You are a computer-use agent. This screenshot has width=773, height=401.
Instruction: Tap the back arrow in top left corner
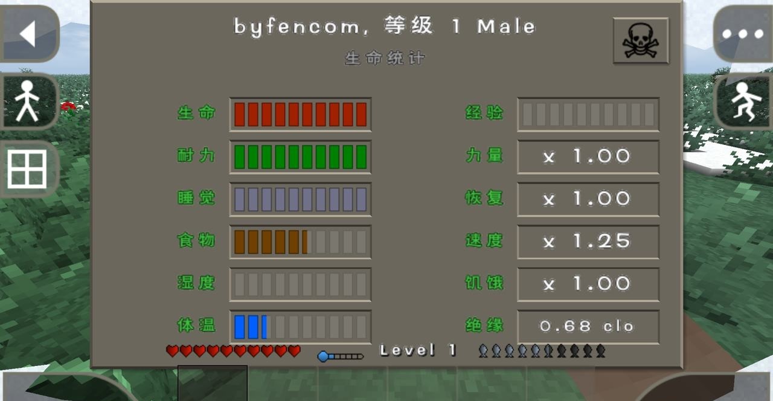28,34
